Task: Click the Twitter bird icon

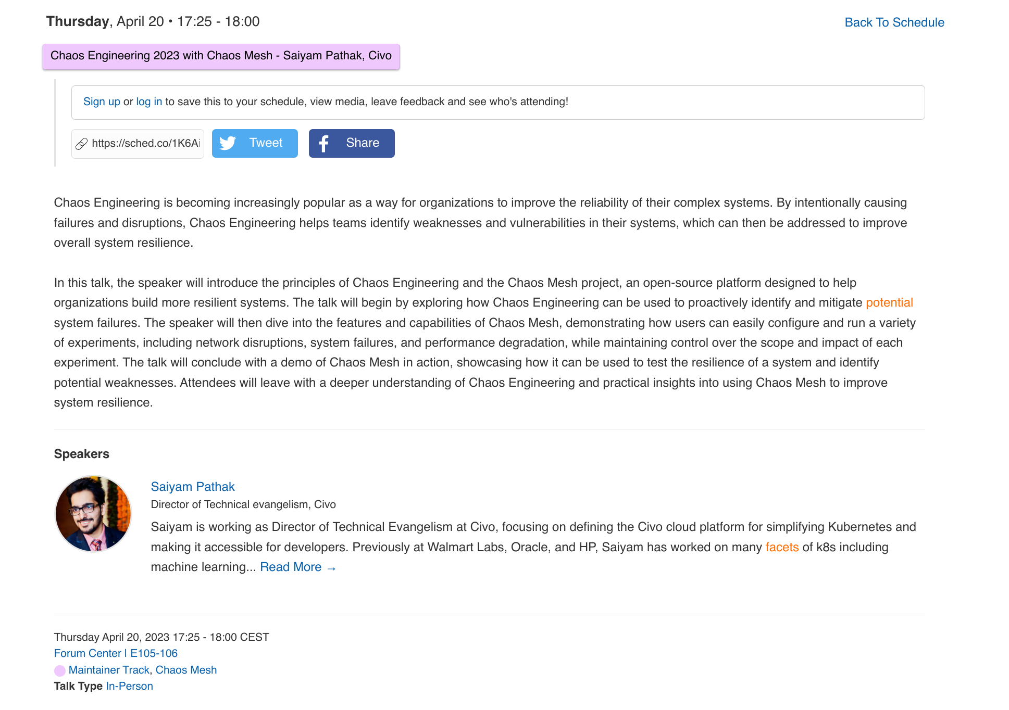Action: click(228, 143)
